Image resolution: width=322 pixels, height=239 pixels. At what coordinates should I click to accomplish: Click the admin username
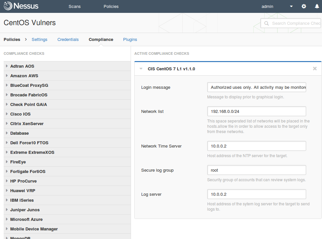(x=267, y=6)
